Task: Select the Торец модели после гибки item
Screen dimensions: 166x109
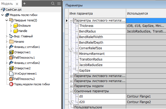Action: (x=32, y=84)
